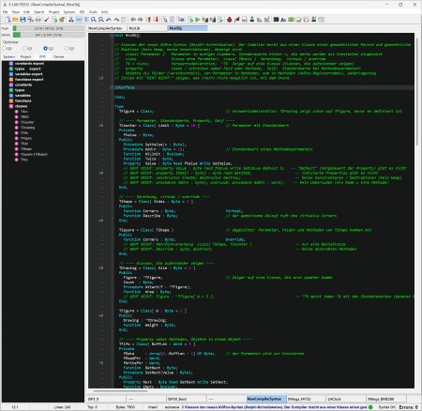The width and height of the screenshot is (422, 411).
Task: Select the NewCompilerSyntax bottom project tab
Action: click(x=266, y=399)
